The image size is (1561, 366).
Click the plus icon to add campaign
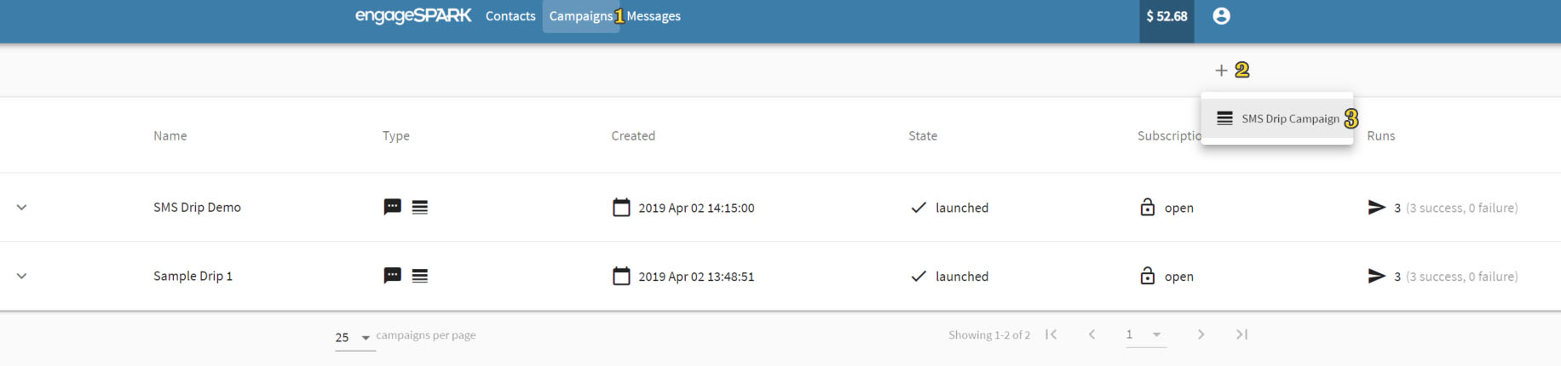tap(1221, 71)
